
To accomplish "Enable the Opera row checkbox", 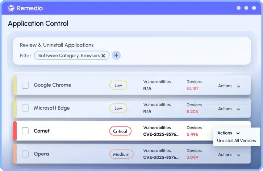I will [25, 154].
